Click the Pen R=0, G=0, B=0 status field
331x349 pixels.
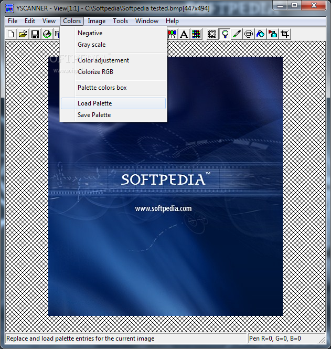click(287, 339)
